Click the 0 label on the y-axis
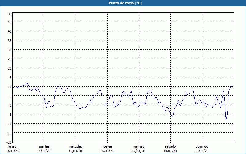Screen dimensions: 246x154 [10, 105]
